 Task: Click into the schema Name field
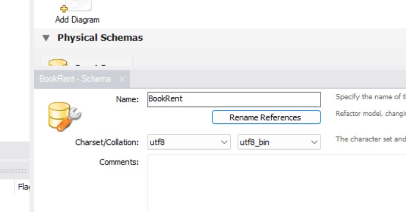234,99
